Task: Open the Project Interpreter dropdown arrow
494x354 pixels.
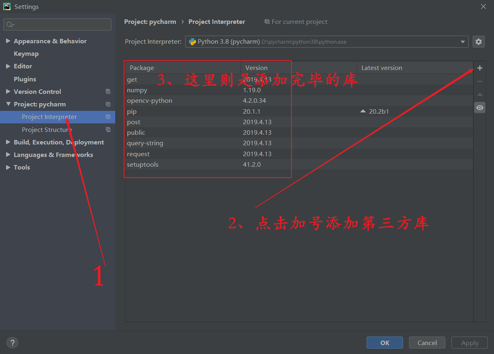Action: click(x=463, y=42)
